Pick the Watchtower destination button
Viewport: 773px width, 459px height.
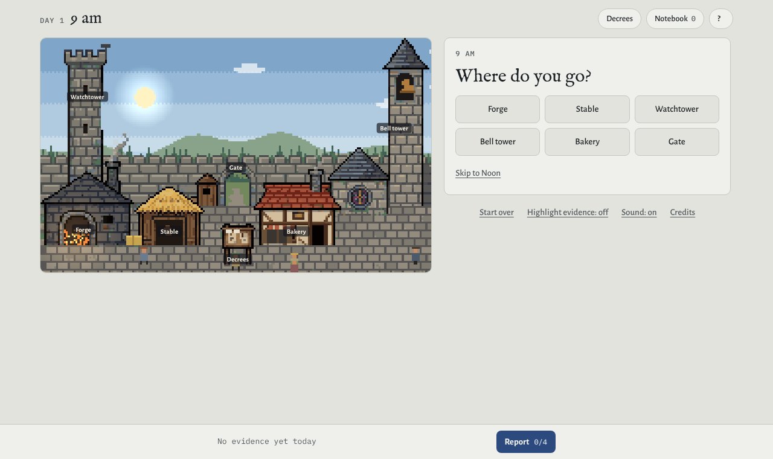pyautogui.click(x=677, y=109)
